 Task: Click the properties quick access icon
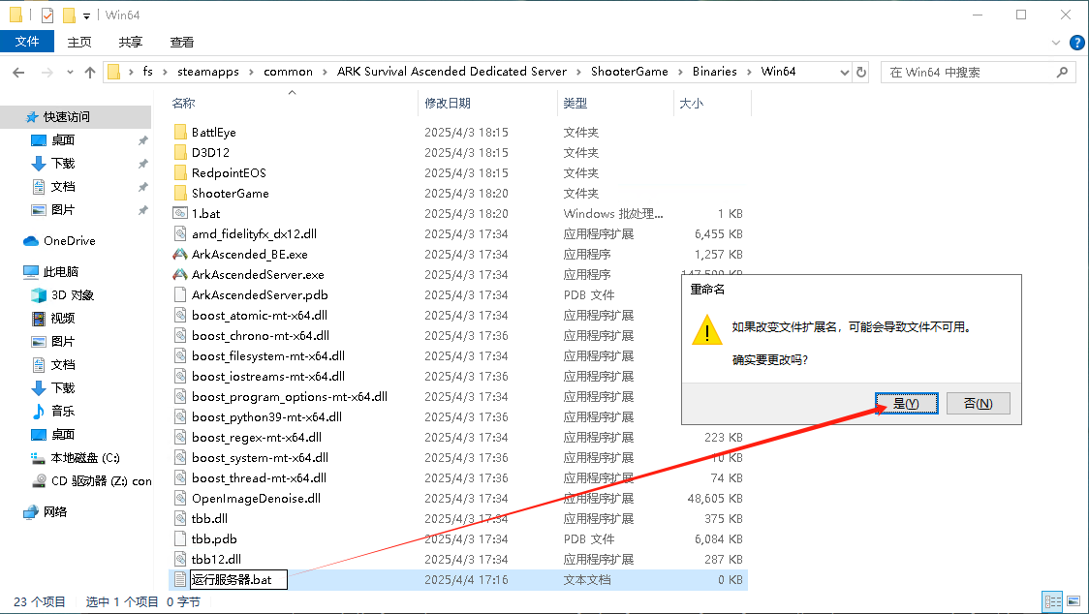click(x=47, y=15)
